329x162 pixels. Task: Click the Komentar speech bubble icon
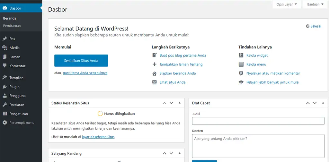click(x=5, y=66)
